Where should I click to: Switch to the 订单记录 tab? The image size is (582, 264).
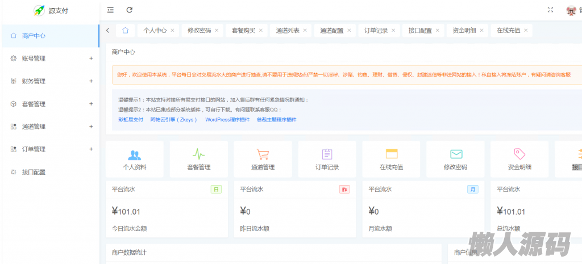[376, 31]
